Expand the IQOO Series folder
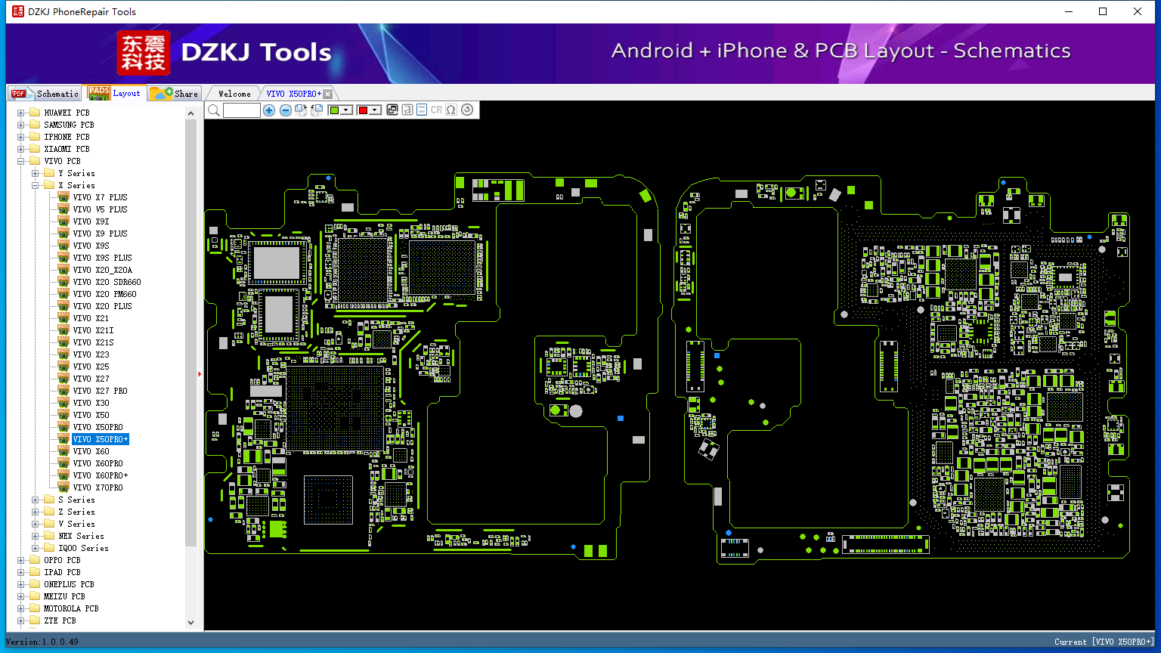This screenshot has width=1161, height=653. pos(36,548)
